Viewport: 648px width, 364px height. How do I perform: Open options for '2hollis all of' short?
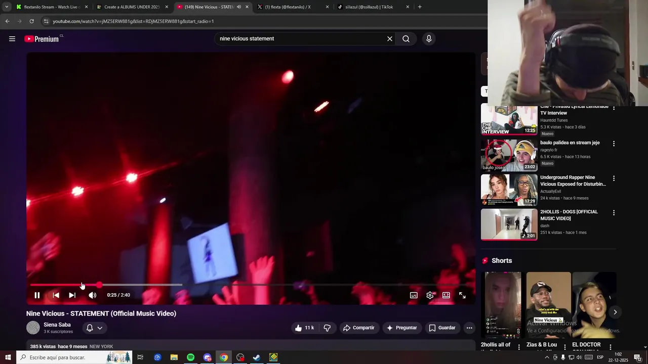click(x=519, y=347)
